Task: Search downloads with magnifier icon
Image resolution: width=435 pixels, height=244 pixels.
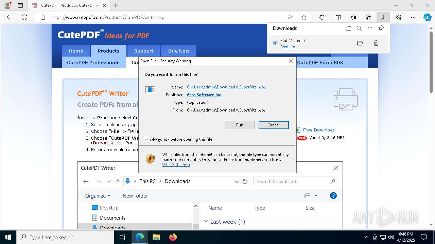Action: pos(359,28)
